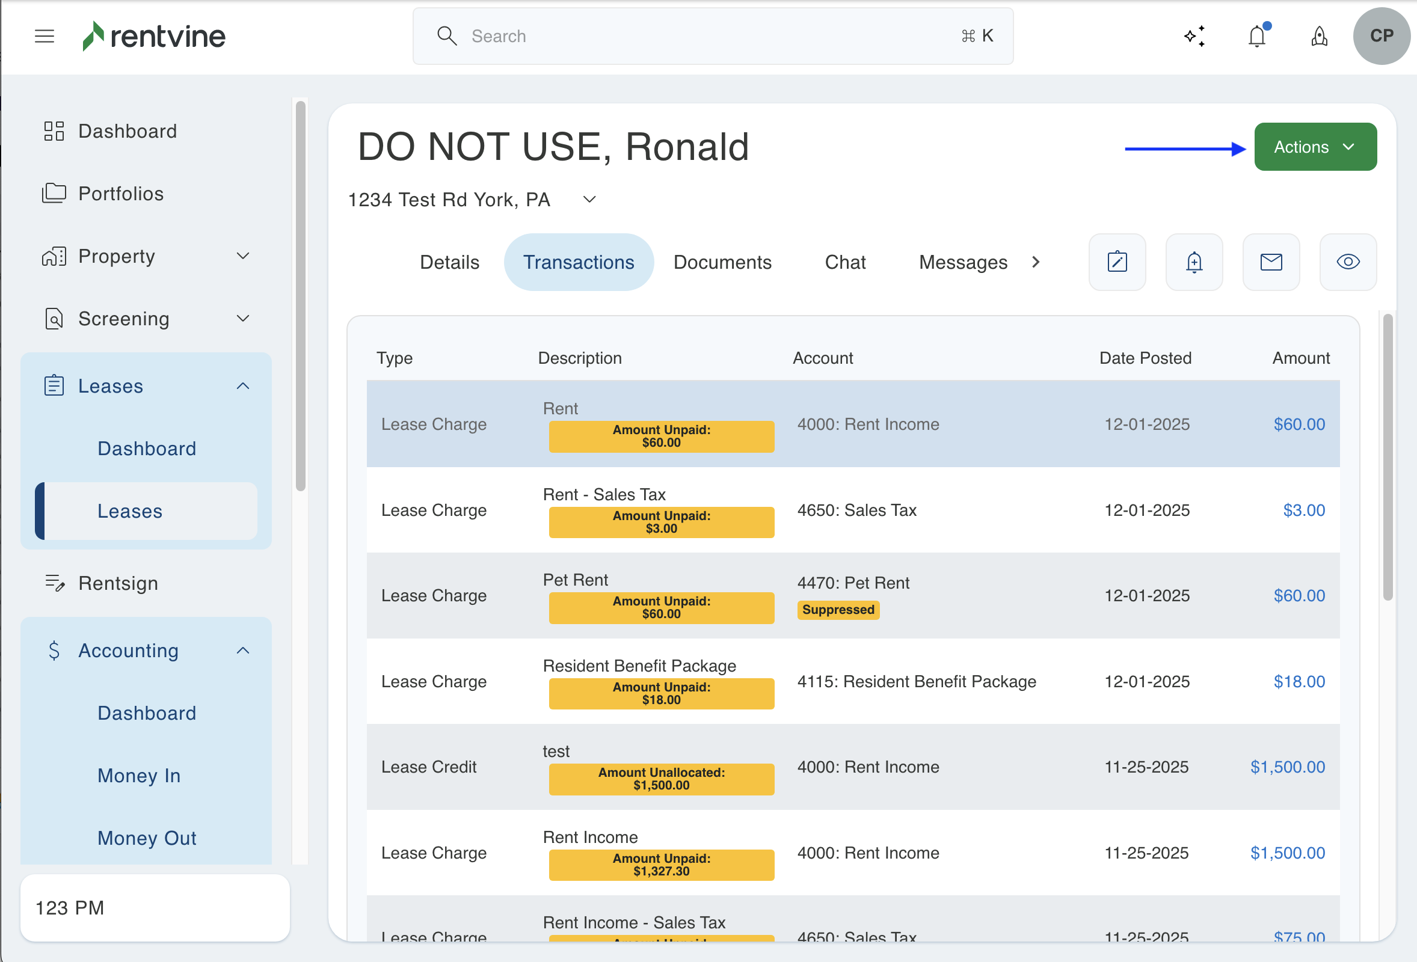This screenshot has width=1417, height=962.
Task: Open the notifications bell
Action: point(1256,36)
